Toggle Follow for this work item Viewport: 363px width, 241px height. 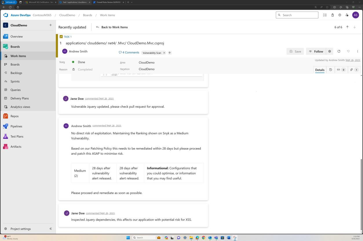[316, 51]
